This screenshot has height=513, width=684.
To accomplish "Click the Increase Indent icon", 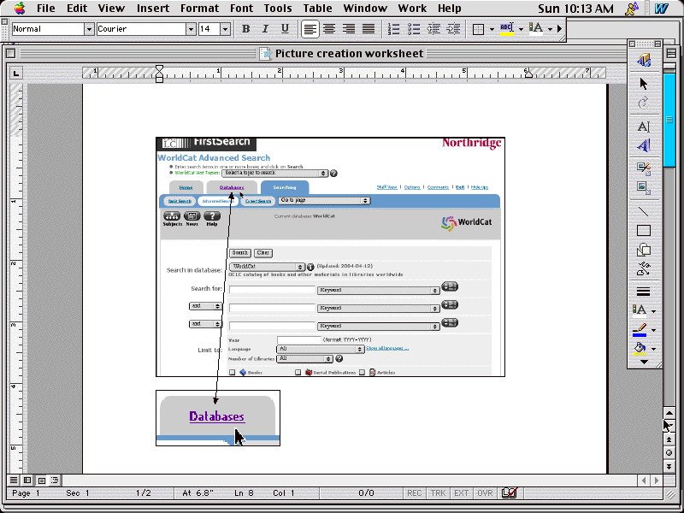I will click(453, 29).
